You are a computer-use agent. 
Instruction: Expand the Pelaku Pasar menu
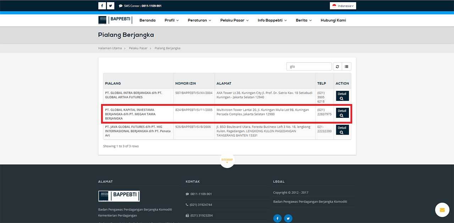[x=234, y=20]
